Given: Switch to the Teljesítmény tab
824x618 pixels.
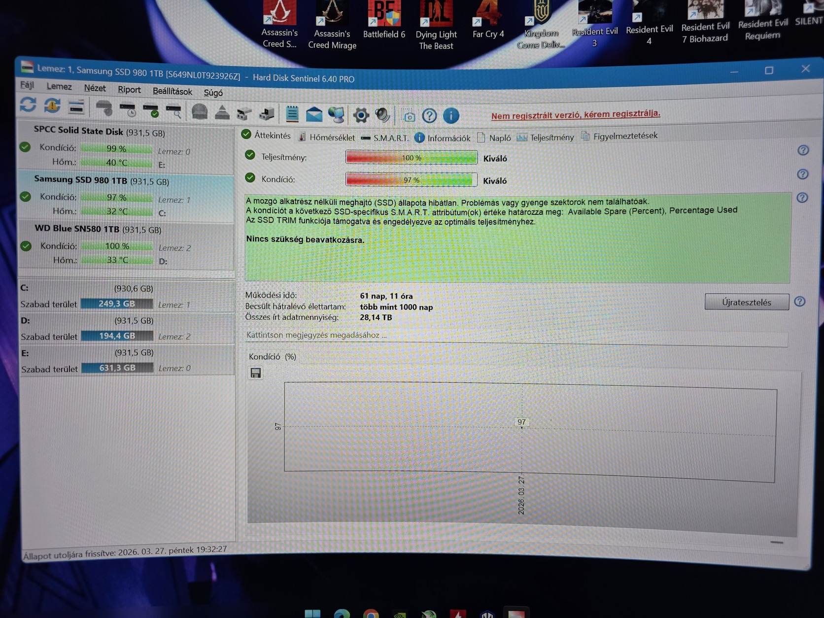Looking at the screenshot, I should [x=545, y=137].
